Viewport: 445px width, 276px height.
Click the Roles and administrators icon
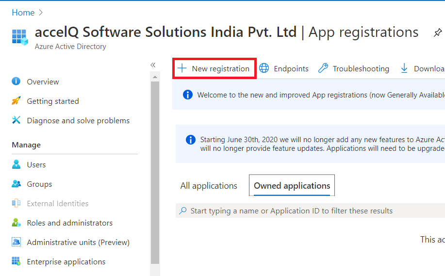[16, 222]
